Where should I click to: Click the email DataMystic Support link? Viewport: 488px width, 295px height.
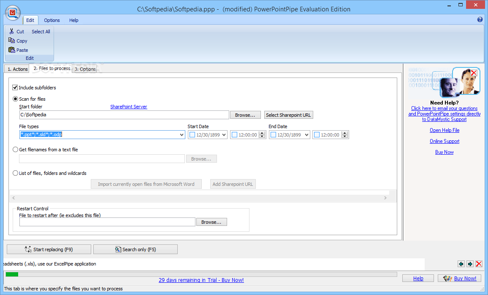[x=445, y=114]
